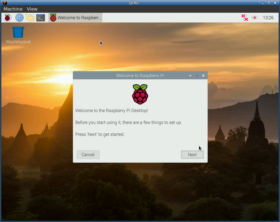Click the Raspberry Pi logo in dialog
This screenshot has height=222, width=280.
click(140, 94)
